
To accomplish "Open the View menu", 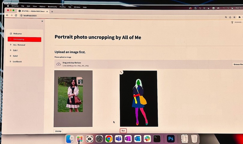I will (35, 6).
